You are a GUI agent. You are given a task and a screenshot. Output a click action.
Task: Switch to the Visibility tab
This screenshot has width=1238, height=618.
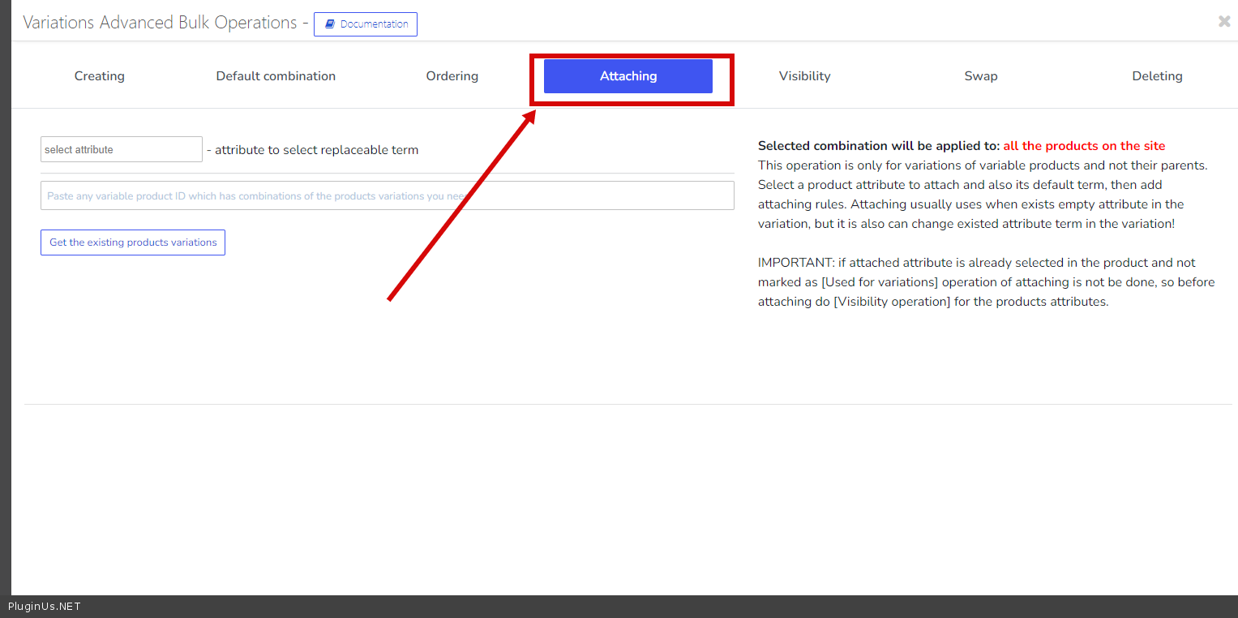804,76
